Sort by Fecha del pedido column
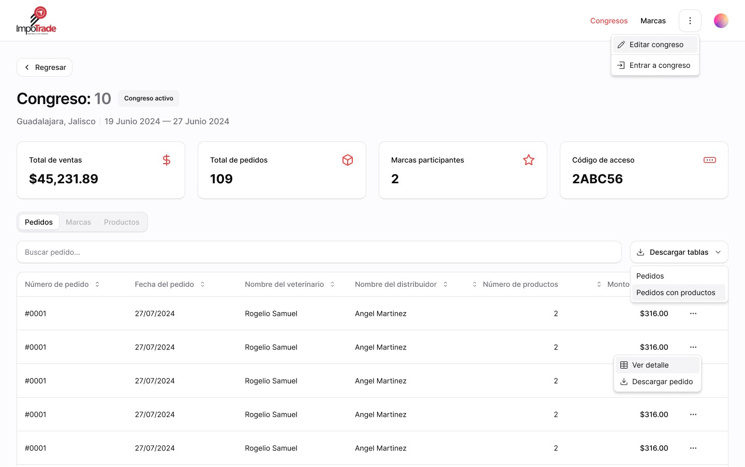The width and height of the screenshot is (745, 467). coord(202,284)
